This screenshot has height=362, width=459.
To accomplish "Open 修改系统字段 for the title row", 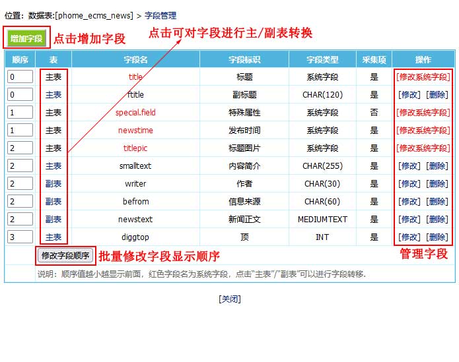I will [423, 77].
